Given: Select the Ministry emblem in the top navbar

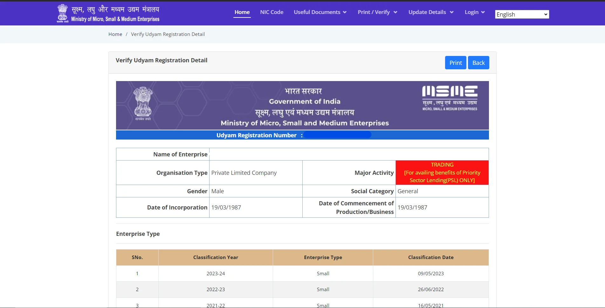Looking at the screenshot, I should point(62,13).
